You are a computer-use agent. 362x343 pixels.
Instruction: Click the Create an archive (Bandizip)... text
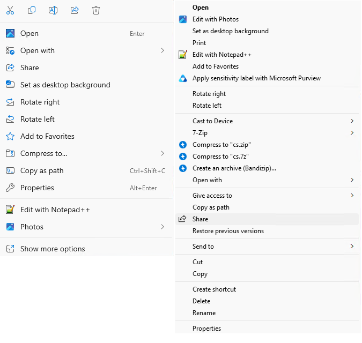point(234,168)
